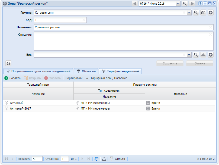This screenshot has height=165, width=219.
Task: Select the Активный row
Action: point(109,103)
